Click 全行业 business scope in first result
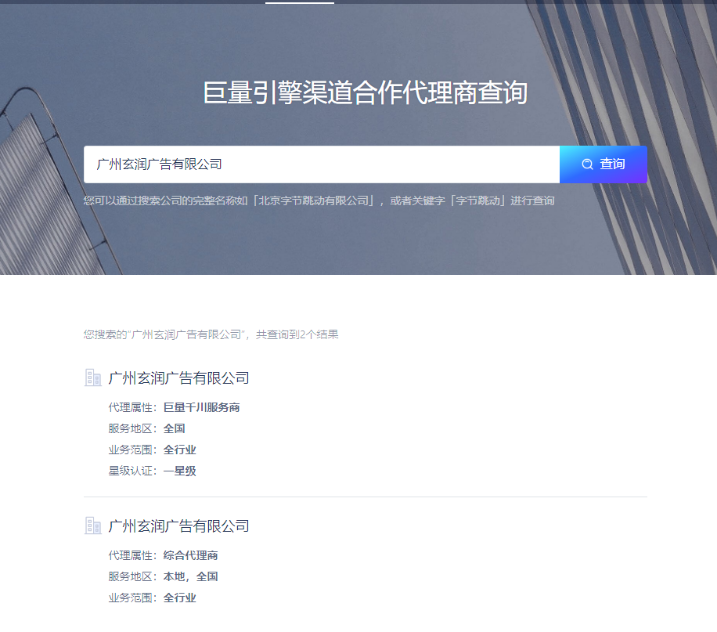This screenshot has height=632, width=717. [x=180, y=450]
